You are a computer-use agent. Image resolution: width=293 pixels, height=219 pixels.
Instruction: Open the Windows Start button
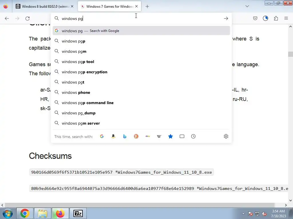click(x=8, y=213)
